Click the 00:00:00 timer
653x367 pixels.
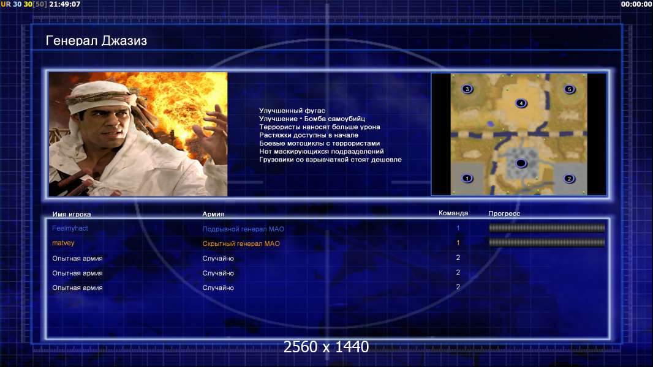tap(636, 4)
